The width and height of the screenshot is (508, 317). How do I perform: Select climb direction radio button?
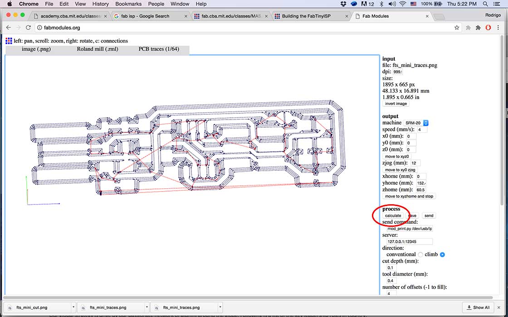pos(443,255)
